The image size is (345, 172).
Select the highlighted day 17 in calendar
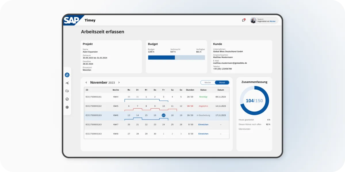click(x=164, y=115)
